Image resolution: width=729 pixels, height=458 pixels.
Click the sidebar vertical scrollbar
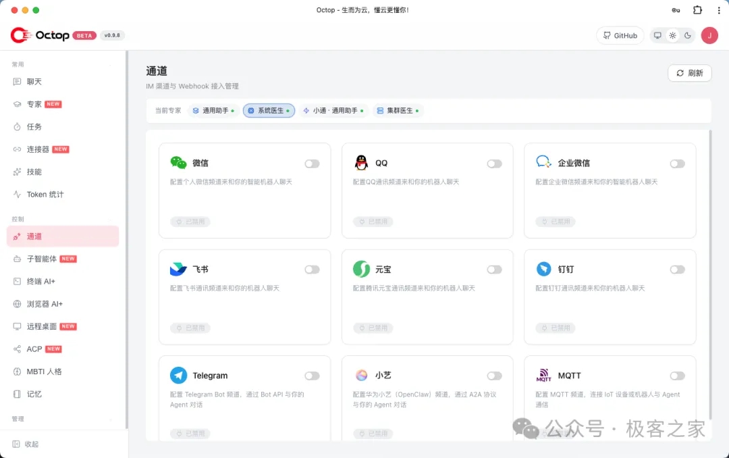point(126,240)
